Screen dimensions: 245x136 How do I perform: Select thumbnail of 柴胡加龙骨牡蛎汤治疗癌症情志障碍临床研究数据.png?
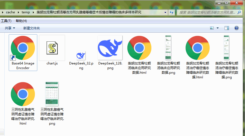click(226, 48)
